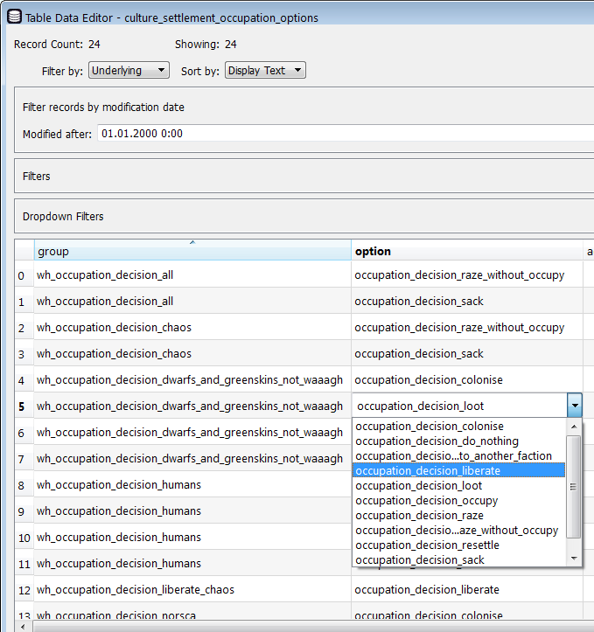Select occupation_decision_resettle from the dropdown
Viewport: 594px width, 632px height.
[458, 545]
